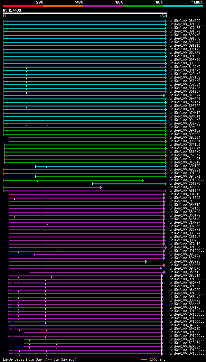Select the UniRef100_Q944M2 label

coord(185,120)
